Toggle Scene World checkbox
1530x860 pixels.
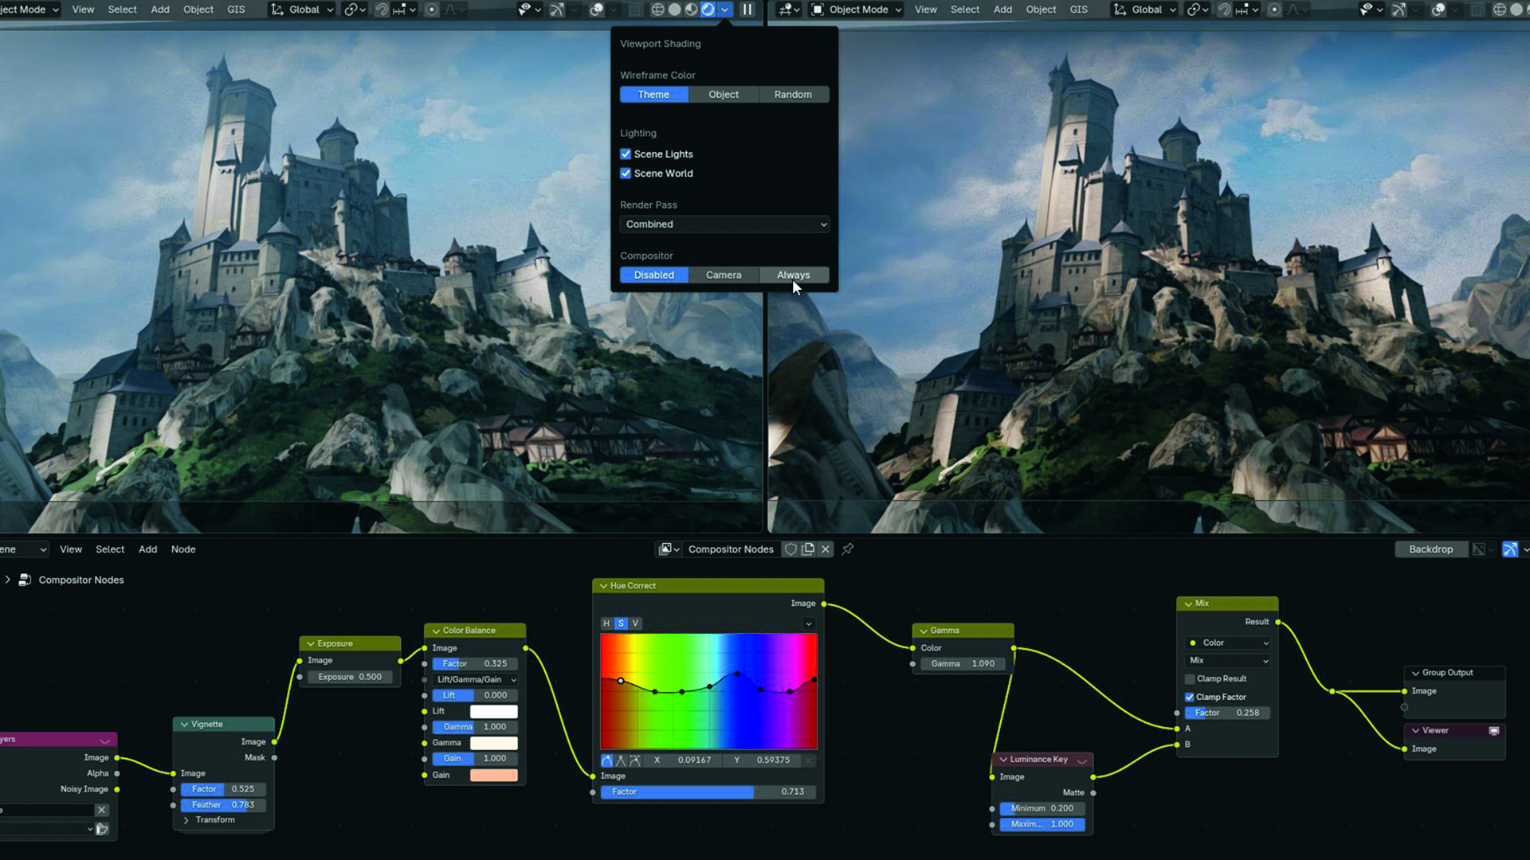point(626,173)
